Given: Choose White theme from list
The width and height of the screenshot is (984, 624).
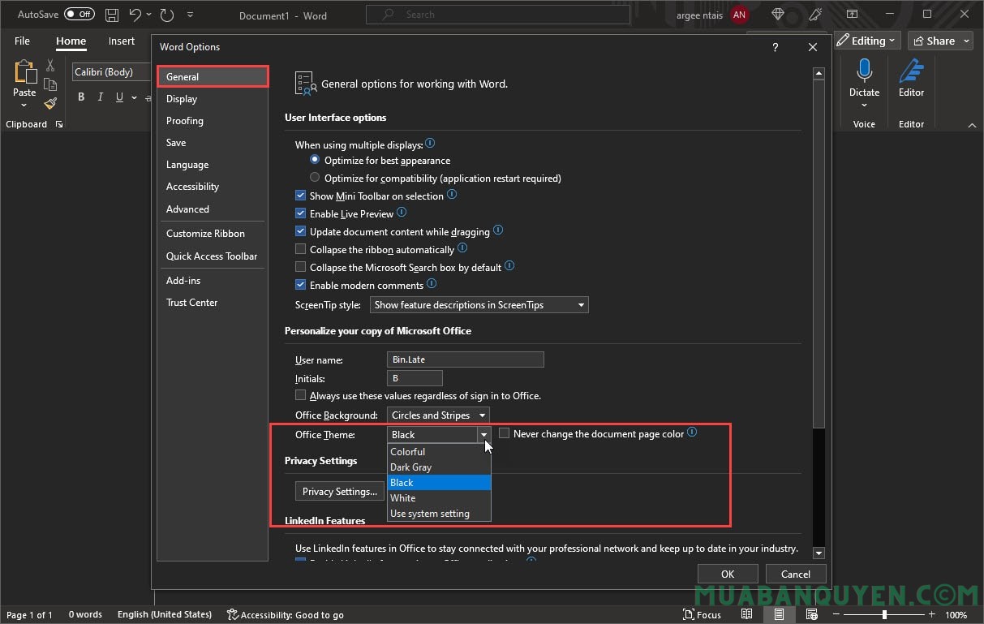Looking at the screenshot, I should coord(439,498).
